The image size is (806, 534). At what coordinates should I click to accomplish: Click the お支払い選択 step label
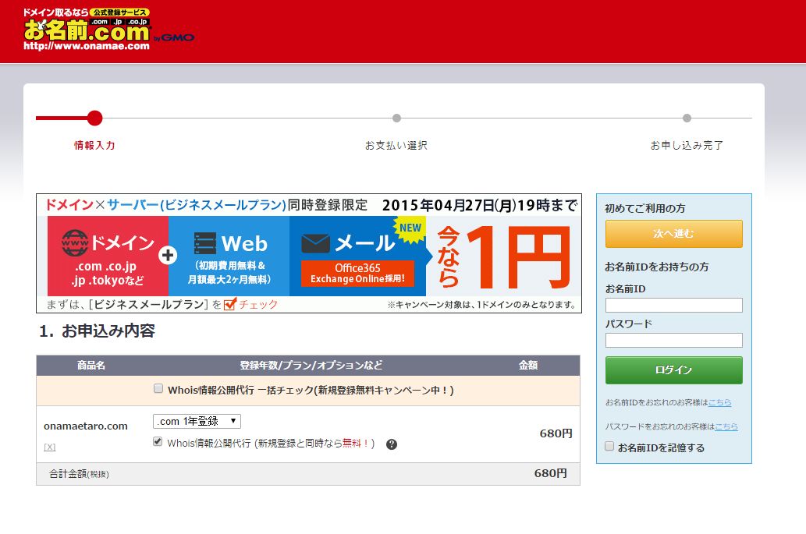(396, 145)
